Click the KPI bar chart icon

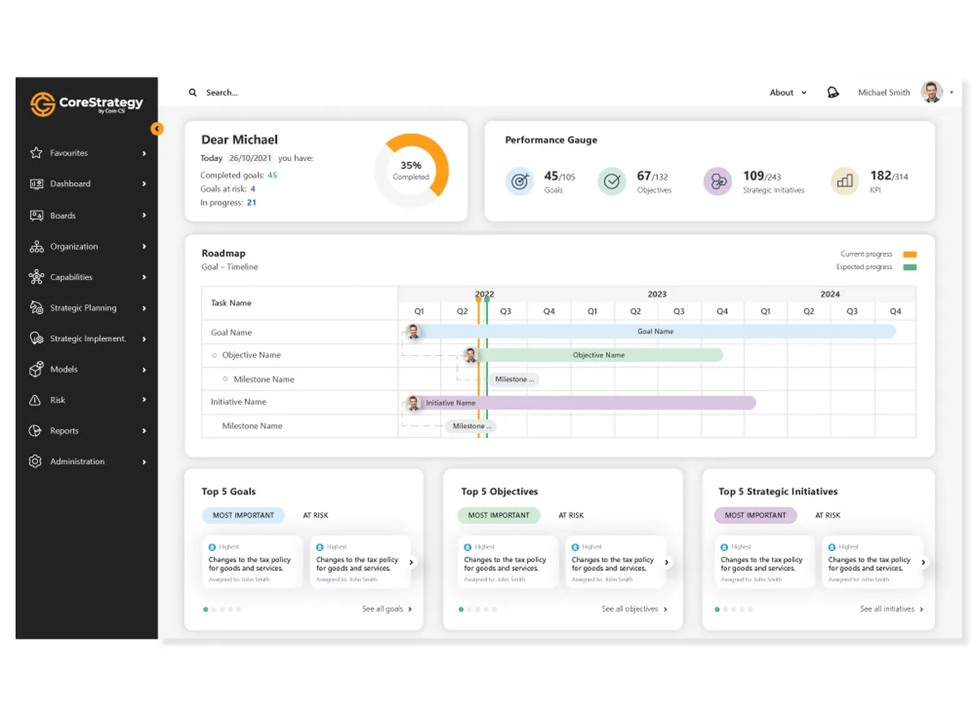[x=845, y=181]
